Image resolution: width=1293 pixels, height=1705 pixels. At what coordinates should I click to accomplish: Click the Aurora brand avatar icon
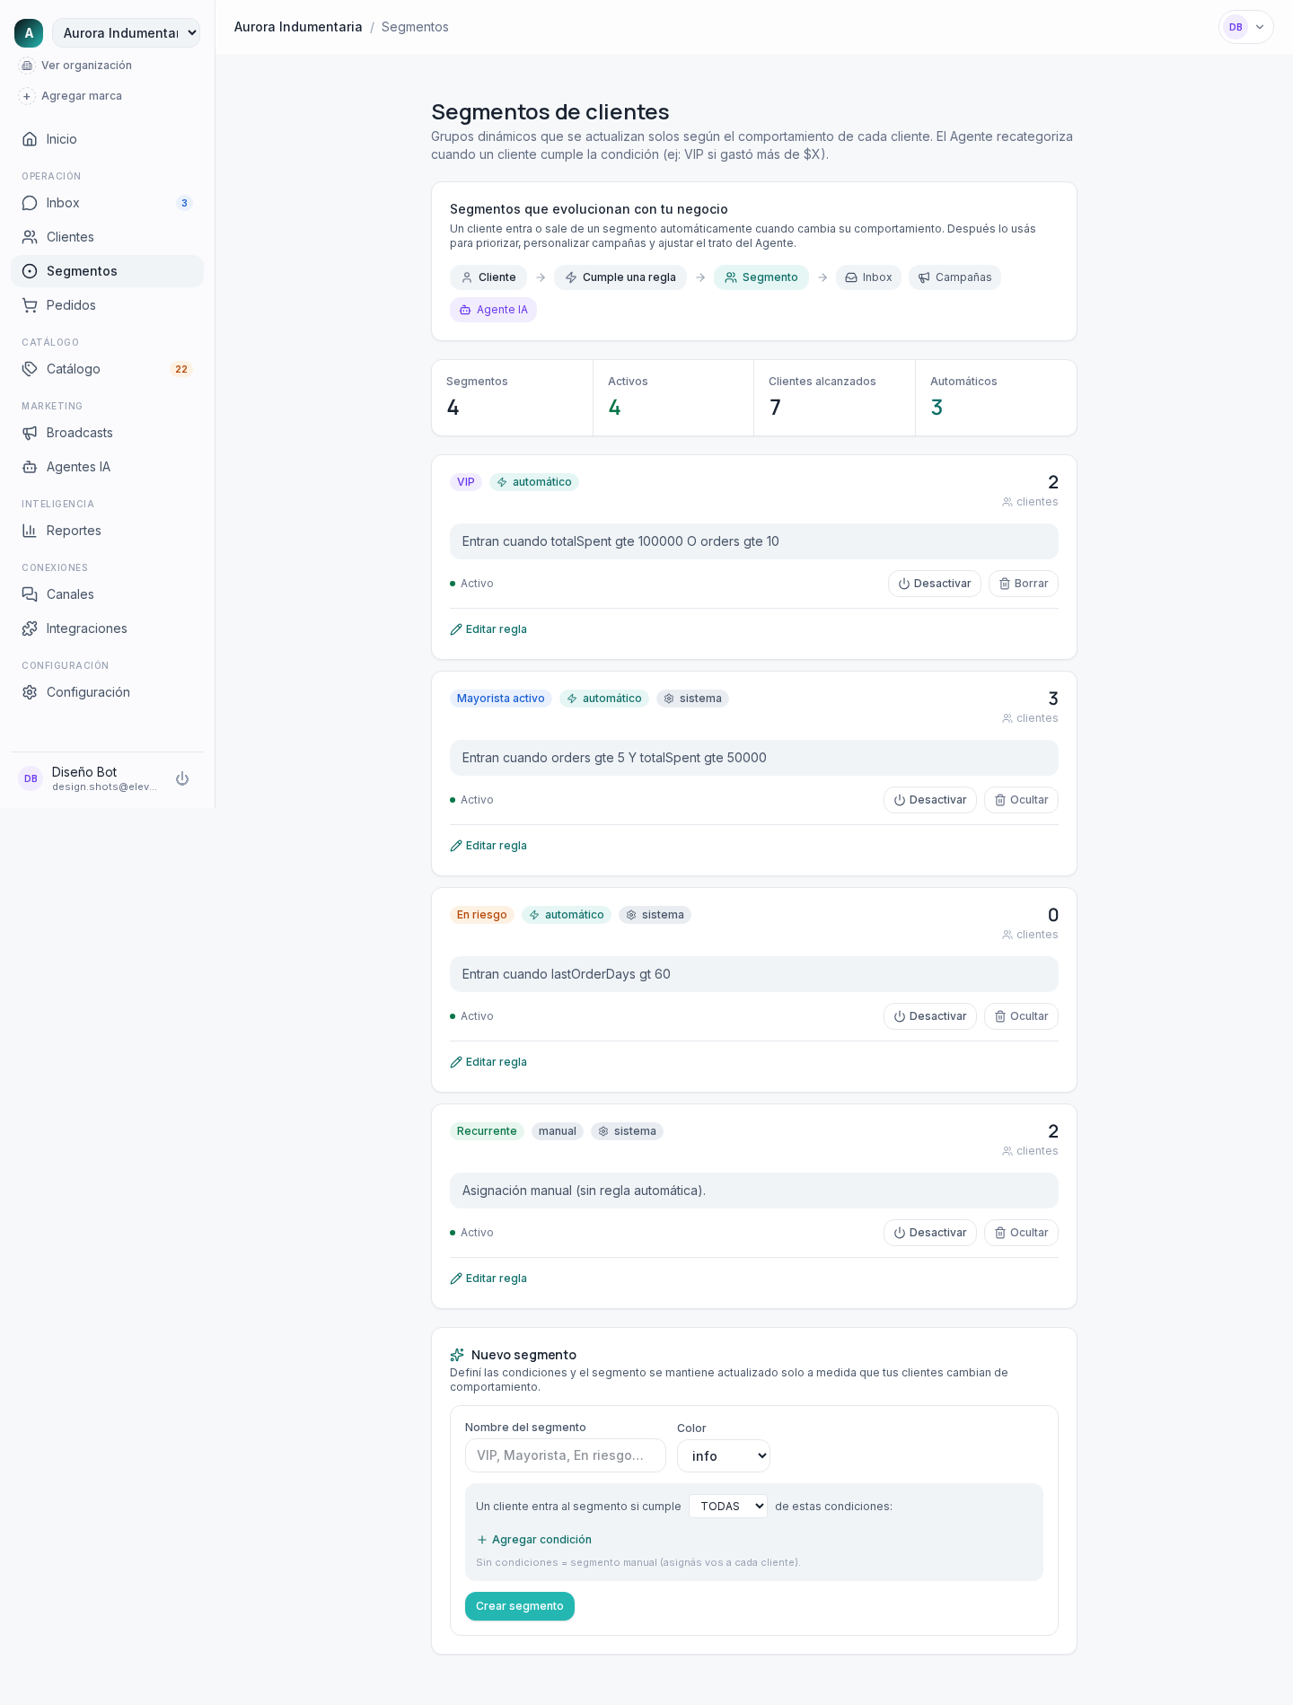tap(29, 33)
